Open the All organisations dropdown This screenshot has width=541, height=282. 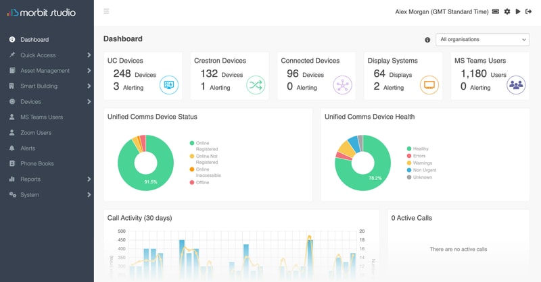pyautogui.click(x=483, y=40)
